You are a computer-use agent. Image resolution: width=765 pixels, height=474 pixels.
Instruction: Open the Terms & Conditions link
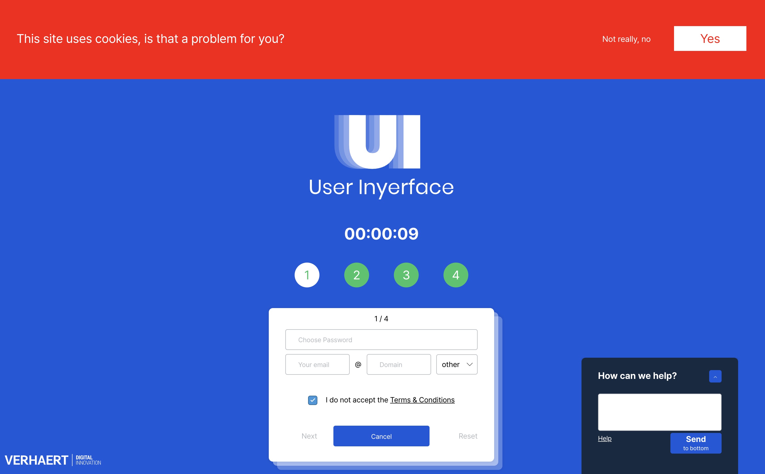click(422, 400)
